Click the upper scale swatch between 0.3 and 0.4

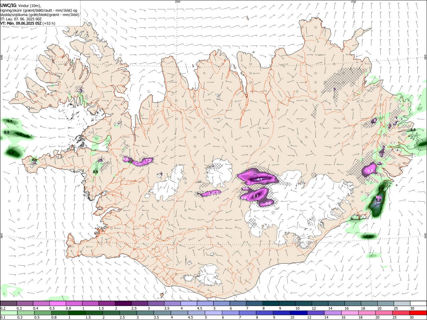point(25,303)
